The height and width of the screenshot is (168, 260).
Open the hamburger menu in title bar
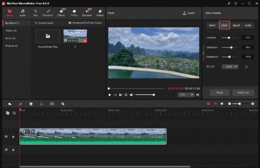click(236, 3)
